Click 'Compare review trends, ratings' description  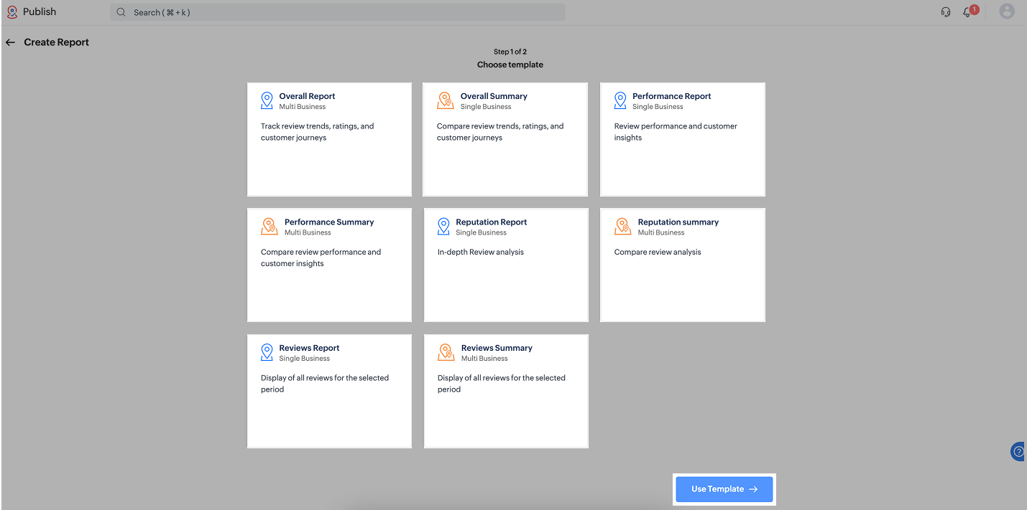coord(500,132)
